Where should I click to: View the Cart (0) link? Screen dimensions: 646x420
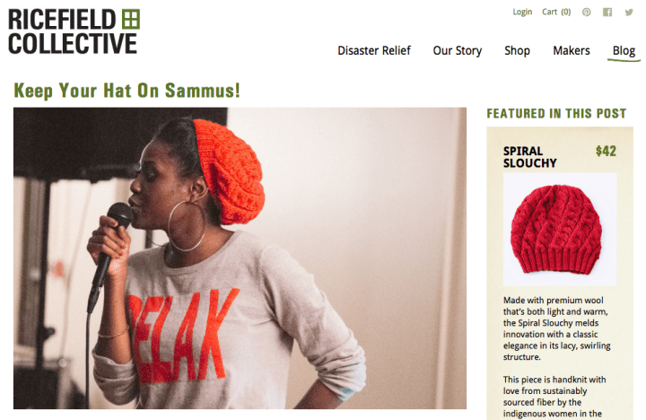[556, 13]
